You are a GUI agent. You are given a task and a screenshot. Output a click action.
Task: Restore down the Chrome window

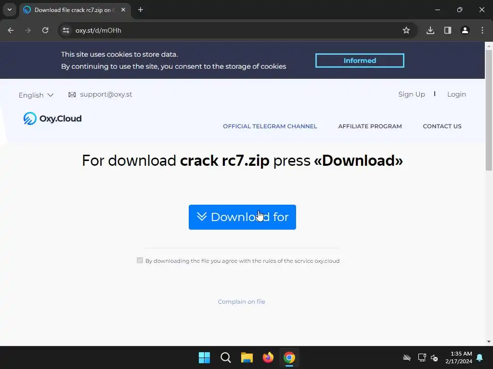[x=460, y=10]
